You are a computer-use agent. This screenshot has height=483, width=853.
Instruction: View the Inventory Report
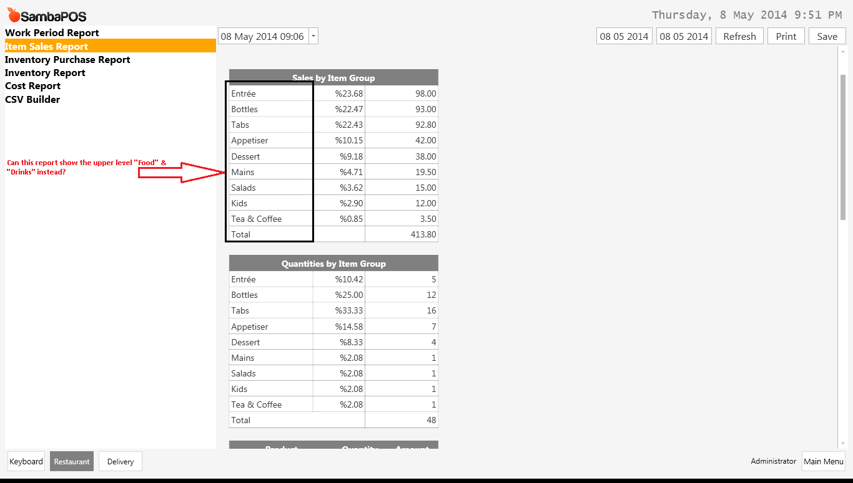point(44,72)
